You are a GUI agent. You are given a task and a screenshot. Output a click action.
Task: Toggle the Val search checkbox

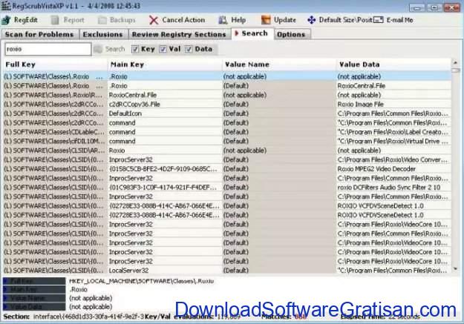pos(163,49)
